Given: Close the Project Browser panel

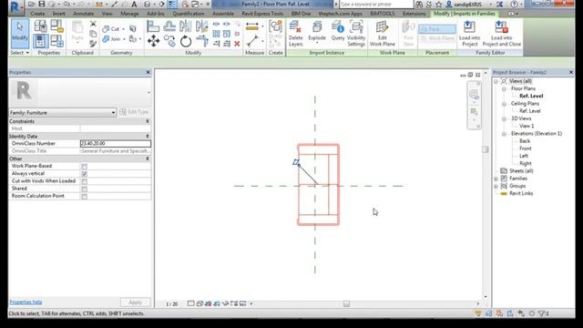Looking at the screenshot, I should click(571, 72).
